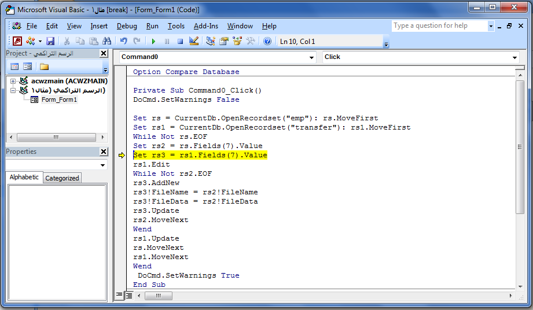Click the View Microsoft Access icon
533x310 pixels.
click(x=17, y=41)
